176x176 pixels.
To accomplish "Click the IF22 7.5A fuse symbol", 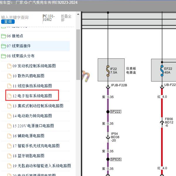I will [108, 71].
